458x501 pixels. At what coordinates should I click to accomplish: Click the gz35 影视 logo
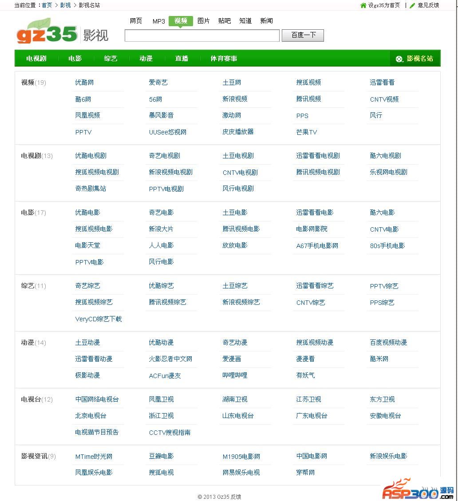coord(62,32)
